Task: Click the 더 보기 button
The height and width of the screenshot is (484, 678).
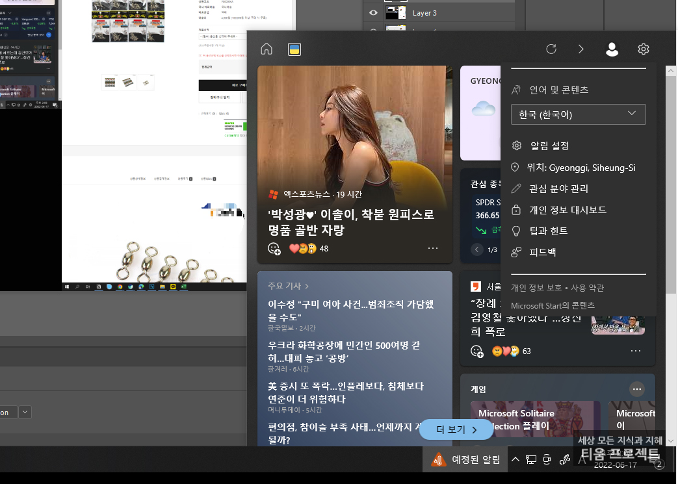Action: [x=456, y=429]
